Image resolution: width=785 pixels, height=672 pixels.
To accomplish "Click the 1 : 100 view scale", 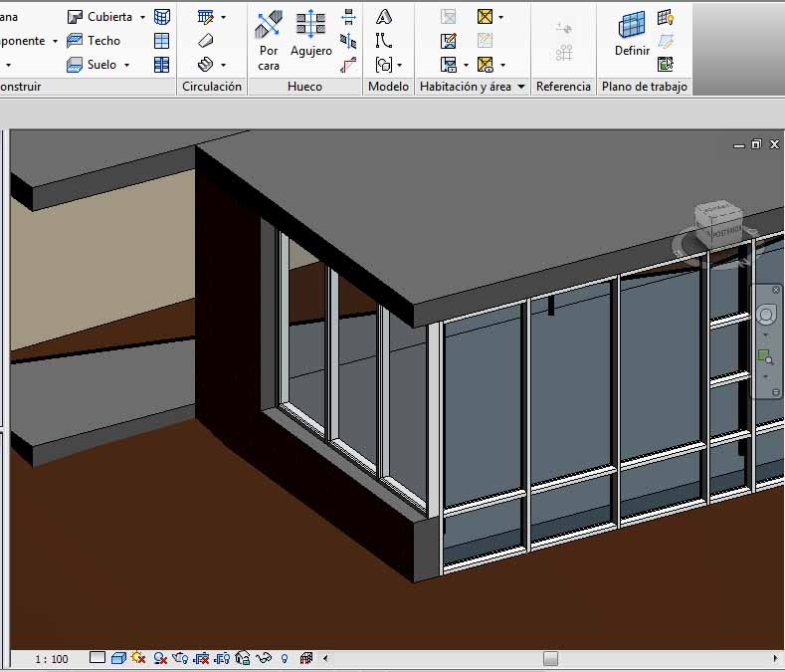I will pos(51,659).
